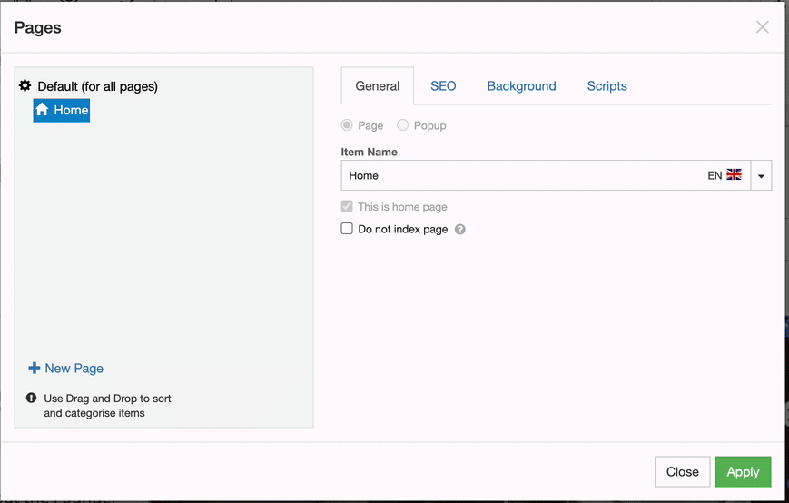This screenshot has width=789, height=503.
Task: Open the Item Name language dropdown arrow
Action: click(x=762, y=175)
